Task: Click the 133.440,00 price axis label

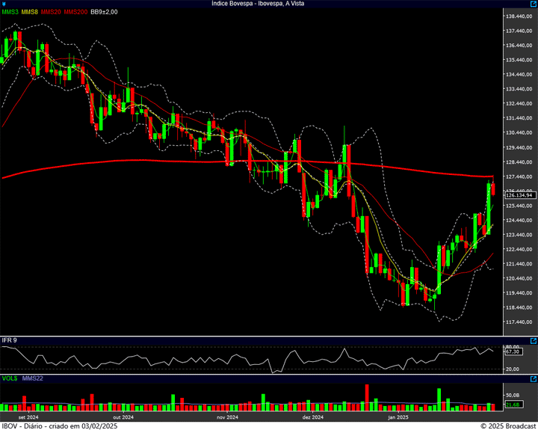Action: pyautogui.click(x=519, y=89)
